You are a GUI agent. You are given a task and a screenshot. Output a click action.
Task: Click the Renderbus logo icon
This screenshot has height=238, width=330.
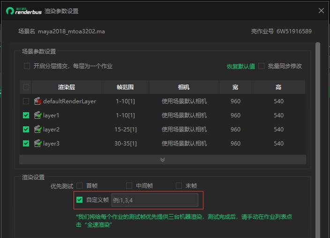(x=10, y=11)
